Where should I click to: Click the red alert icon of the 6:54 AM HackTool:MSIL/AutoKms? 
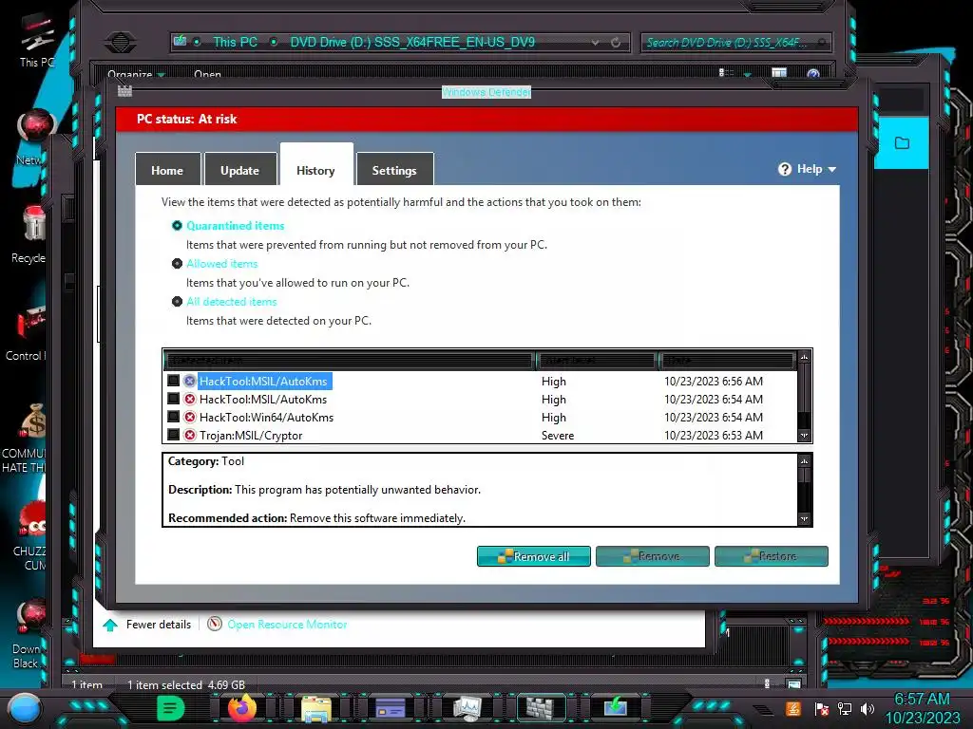coord(190,400)
